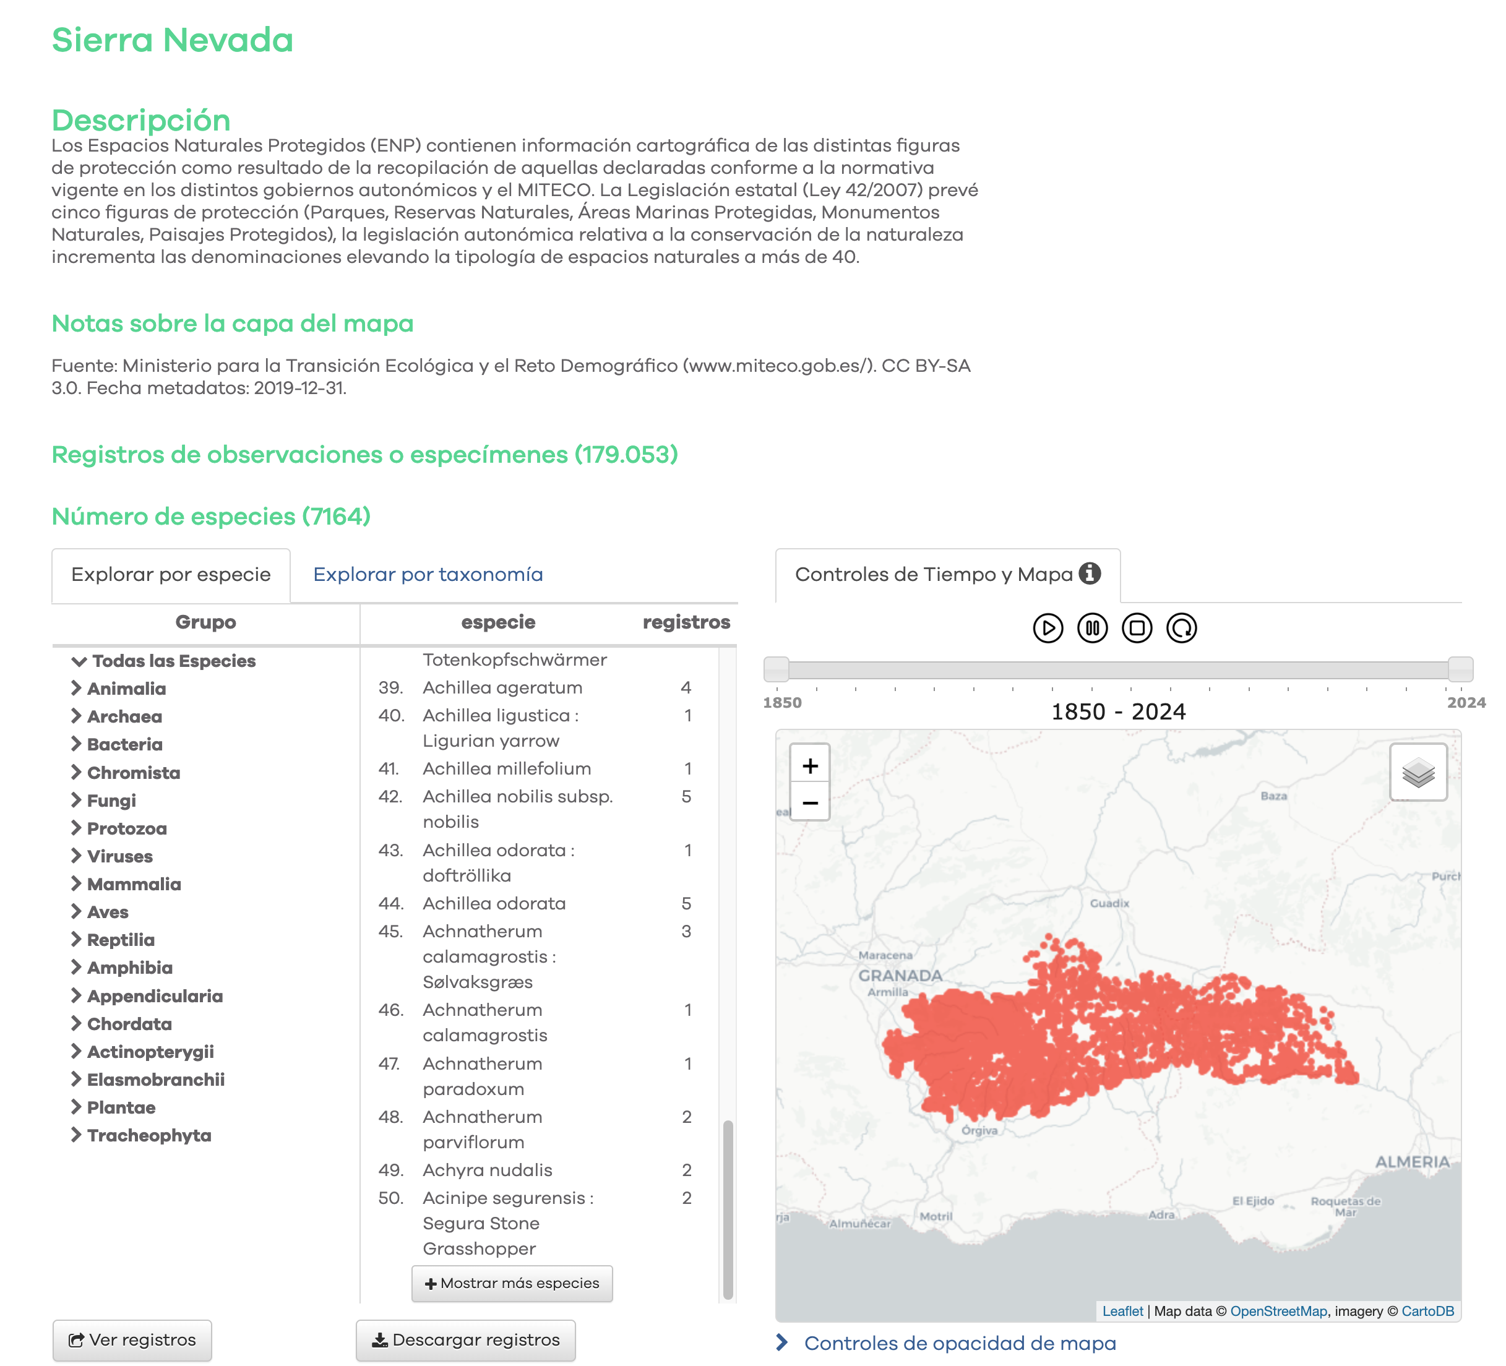Pause the time animation
The image size is (1506, 1366).
1092,628
